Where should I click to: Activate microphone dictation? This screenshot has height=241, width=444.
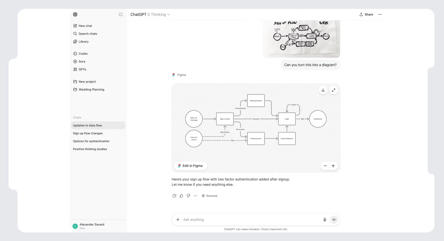[x=325, y=220]
